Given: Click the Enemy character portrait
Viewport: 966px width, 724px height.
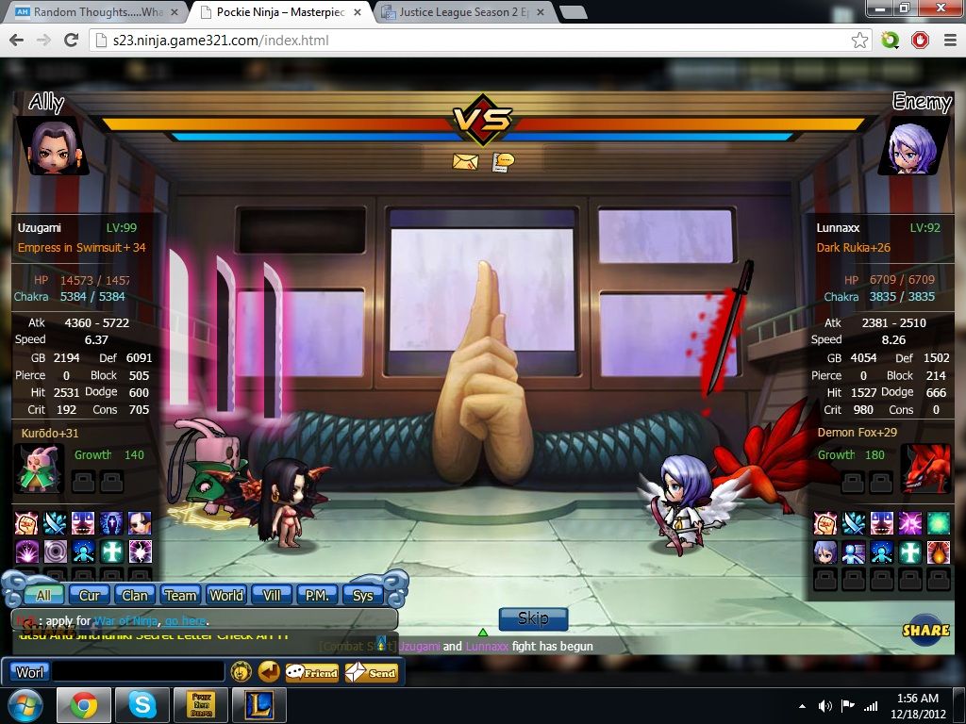Looking at the screenshot, I should point(912,148).
